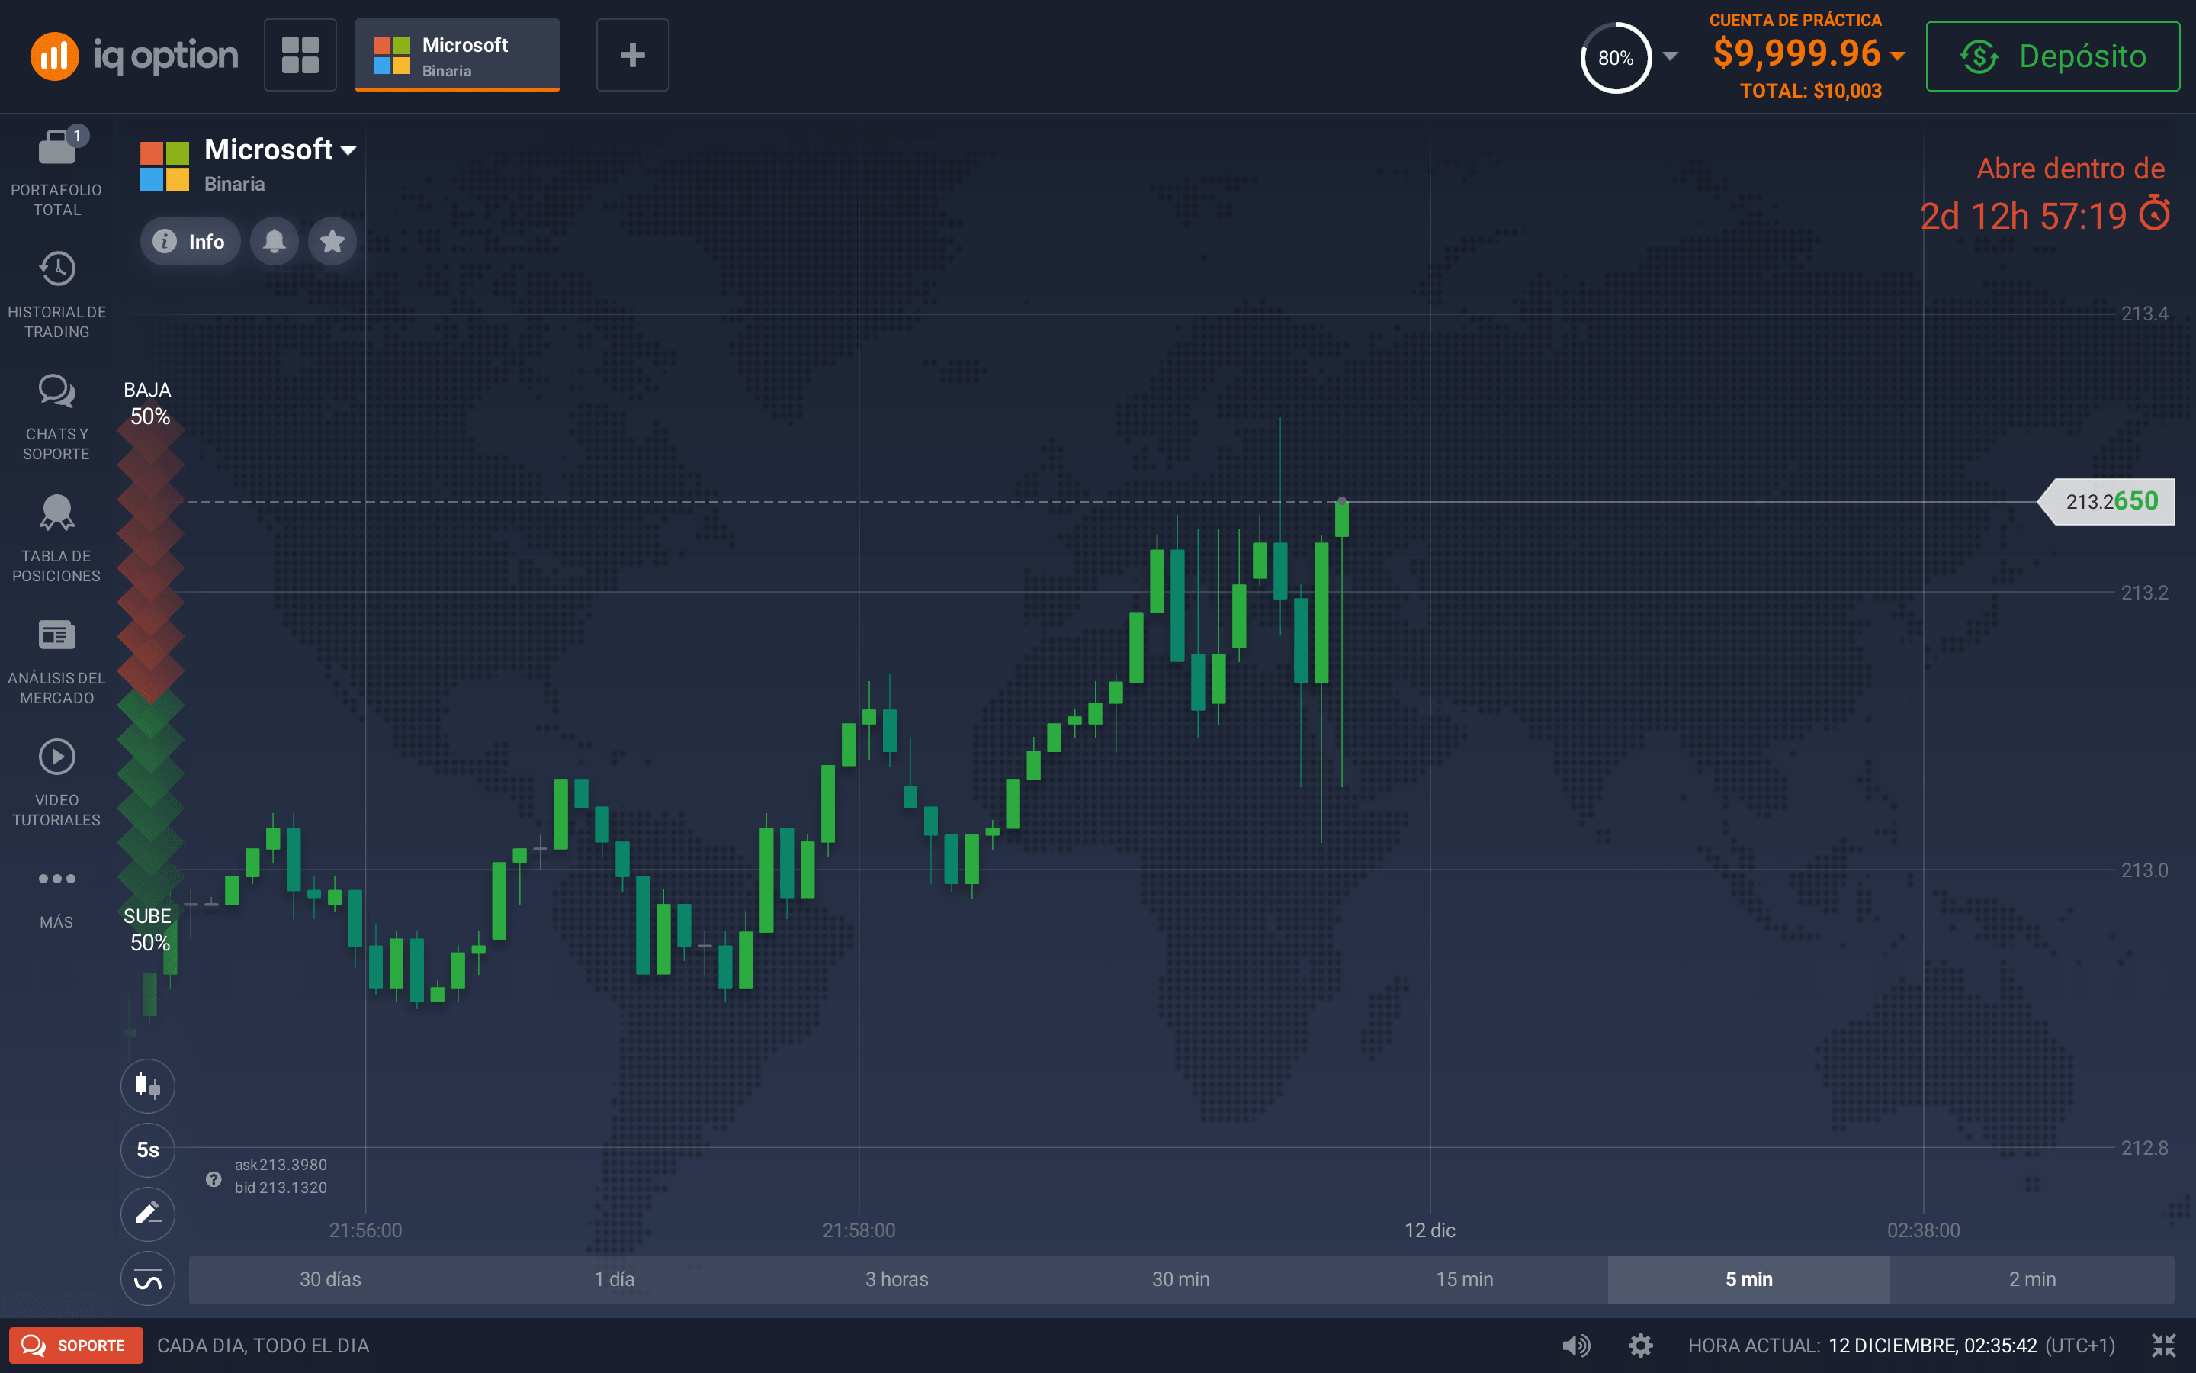Screen dimensions: 2196x1373
Task: Open the multi-chart grid layout button
Action: coord(300,54)
